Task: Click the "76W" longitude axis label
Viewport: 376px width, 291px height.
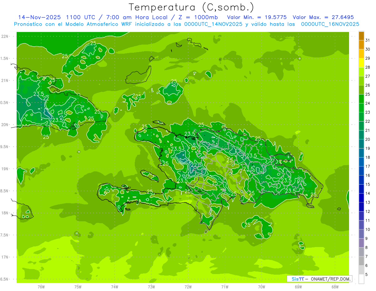Action: [41, 287]
